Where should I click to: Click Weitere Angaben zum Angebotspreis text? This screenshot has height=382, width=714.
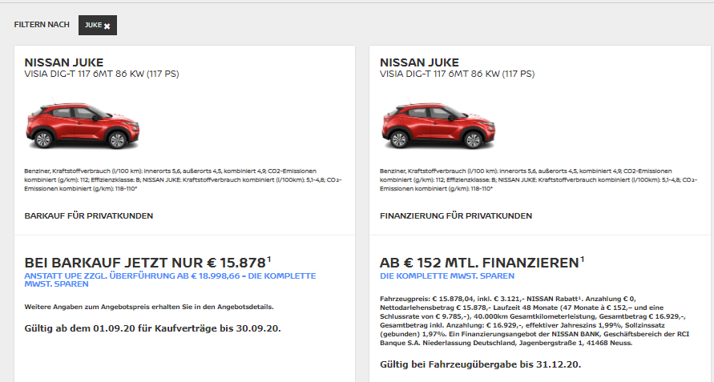click(149, 307)
